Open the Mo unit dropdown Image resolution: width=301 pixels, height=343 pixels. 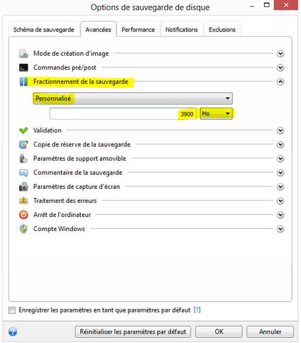point(216,114)
